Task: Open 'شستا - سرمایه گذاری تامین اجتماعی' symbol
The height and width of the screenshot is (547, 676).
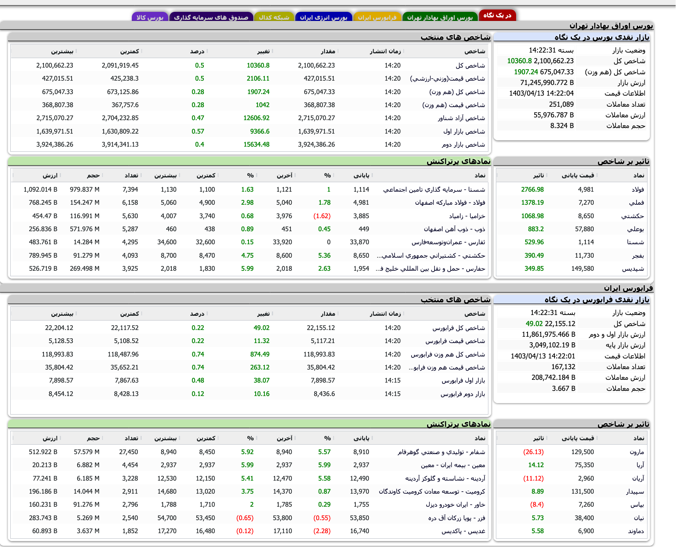Action: click(434, 190)
